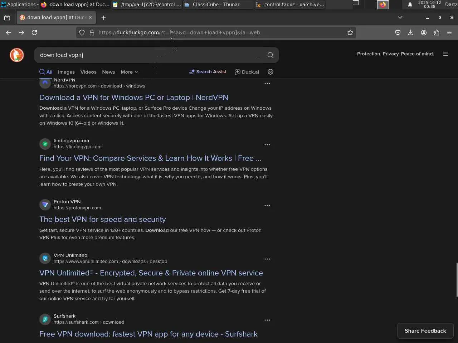Open the Proton VPN result three-dot menu

pos(267,205)
